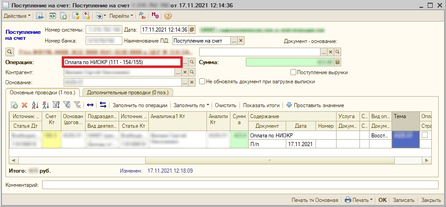Open calculator button in Сумма field

[337, 62]
